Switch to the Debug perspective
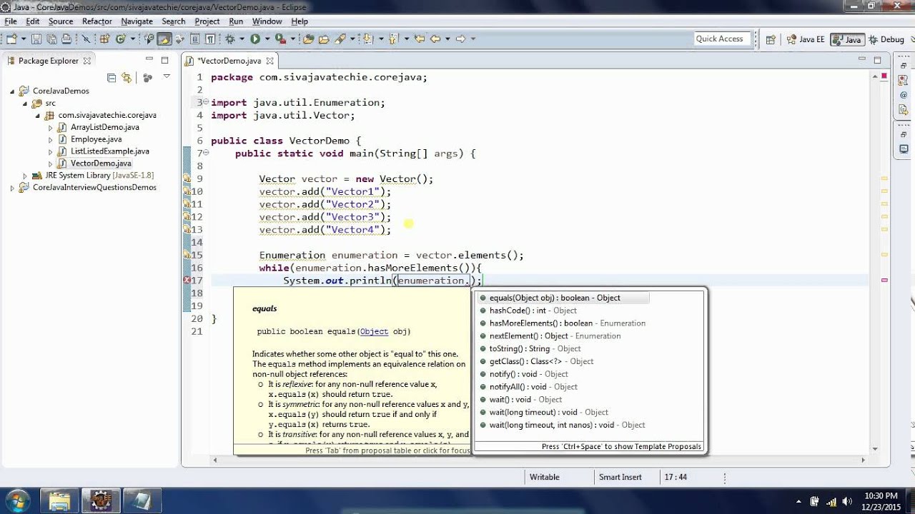The width and height of the screenshot is (915, 514). 886,40
